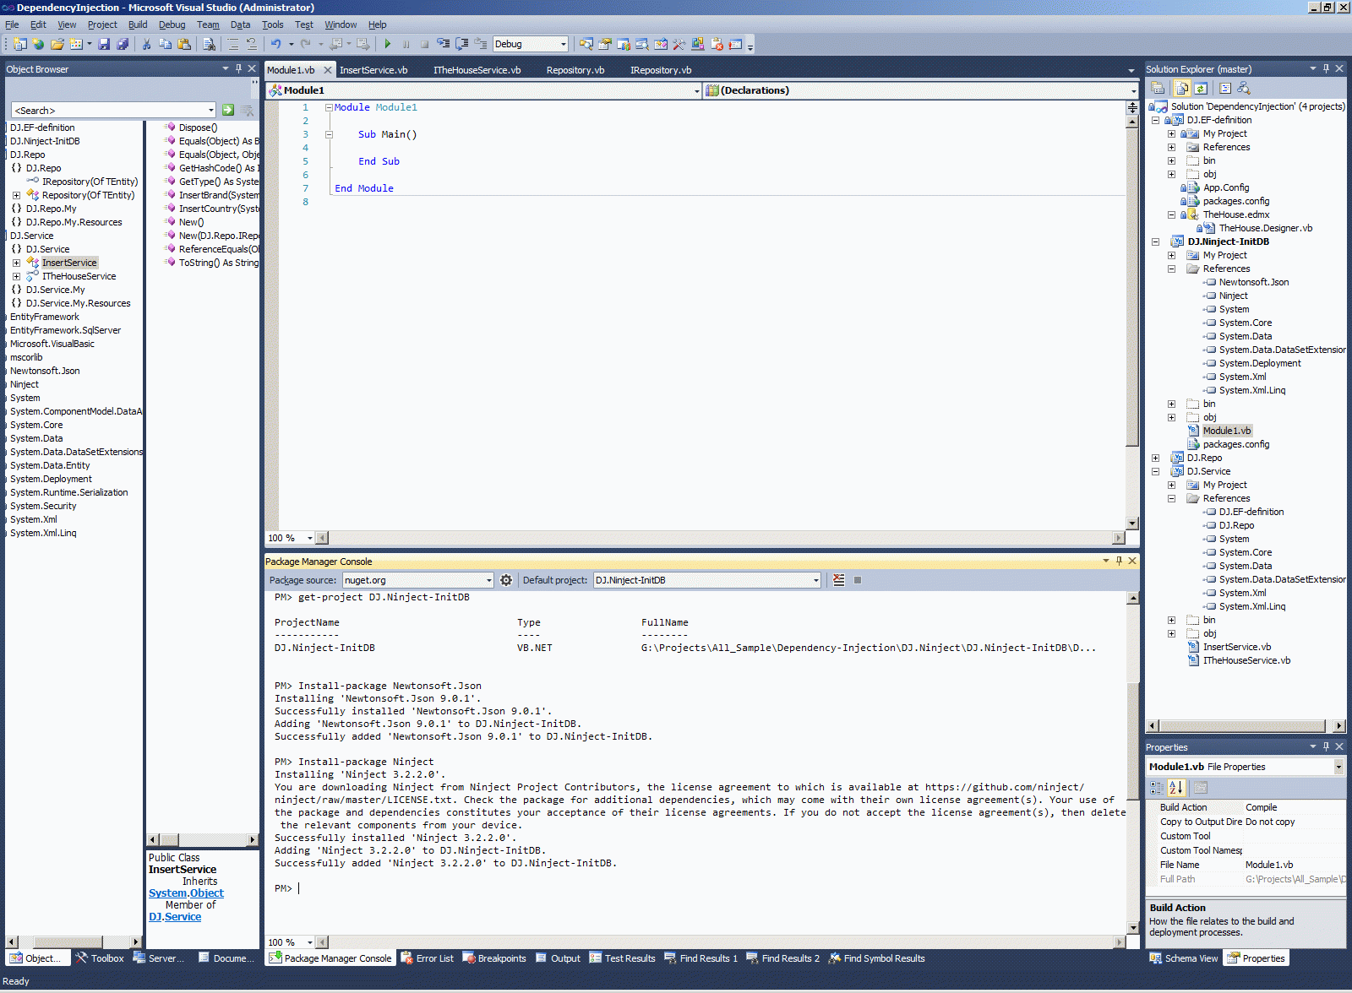The image size is (1352, 993).
Task: Open the Package source nuget.org dropdown
Action: point(489,580)
